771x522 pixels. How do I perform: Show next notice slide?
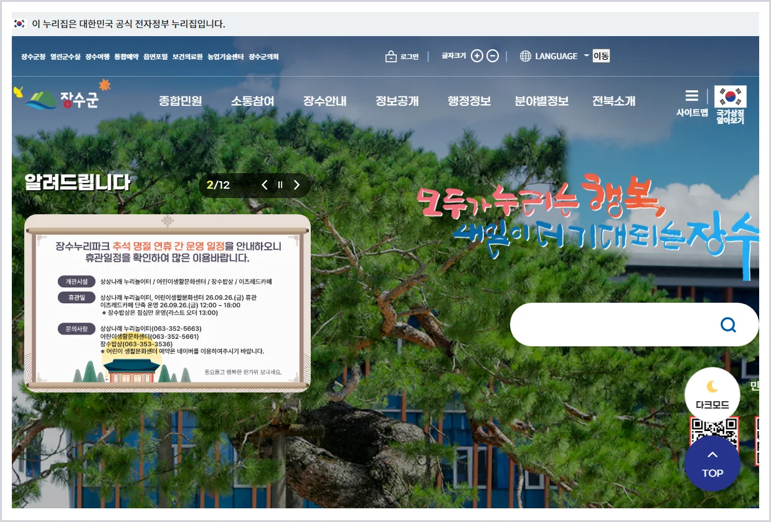(x=296, y=185)
